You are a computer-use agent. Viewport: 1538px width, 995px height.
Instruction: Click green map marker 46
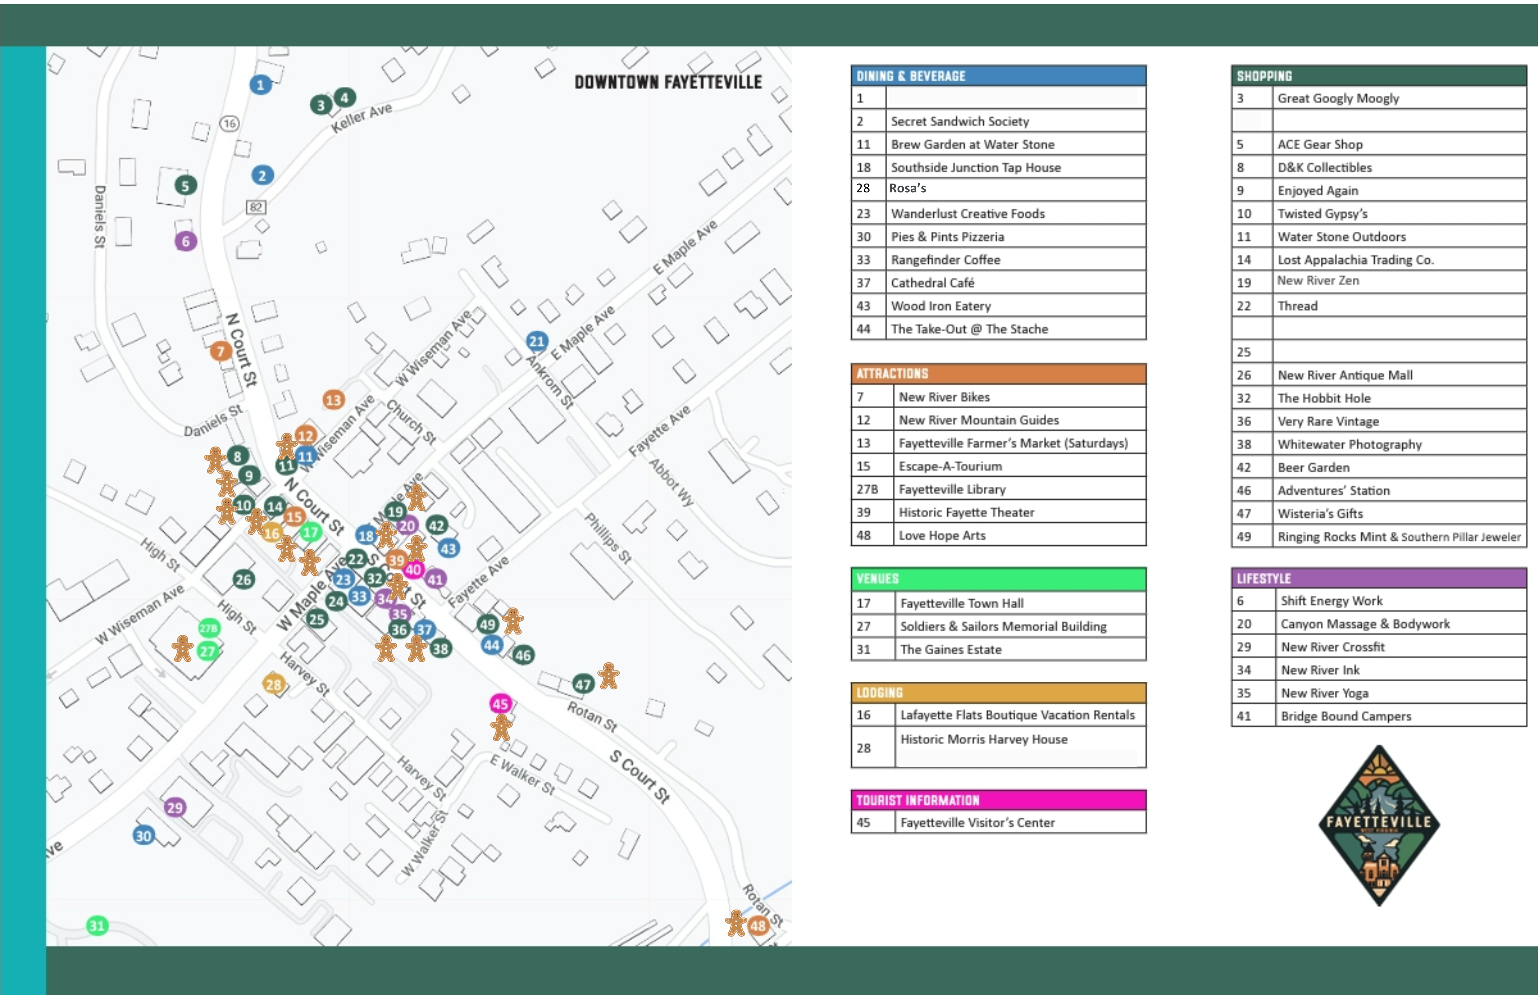click(522, 654)
